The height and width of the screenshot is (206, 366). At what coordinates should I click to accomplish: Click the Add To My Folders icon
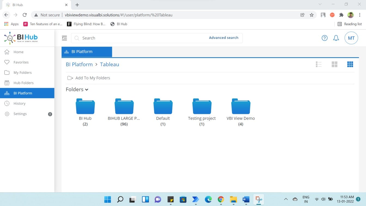pyautogui.click(x=70, y=78)
